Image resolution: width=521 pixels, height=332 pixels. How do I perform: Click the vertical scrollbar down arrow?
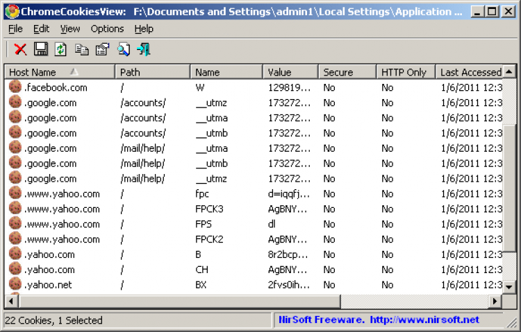(509, 286)
